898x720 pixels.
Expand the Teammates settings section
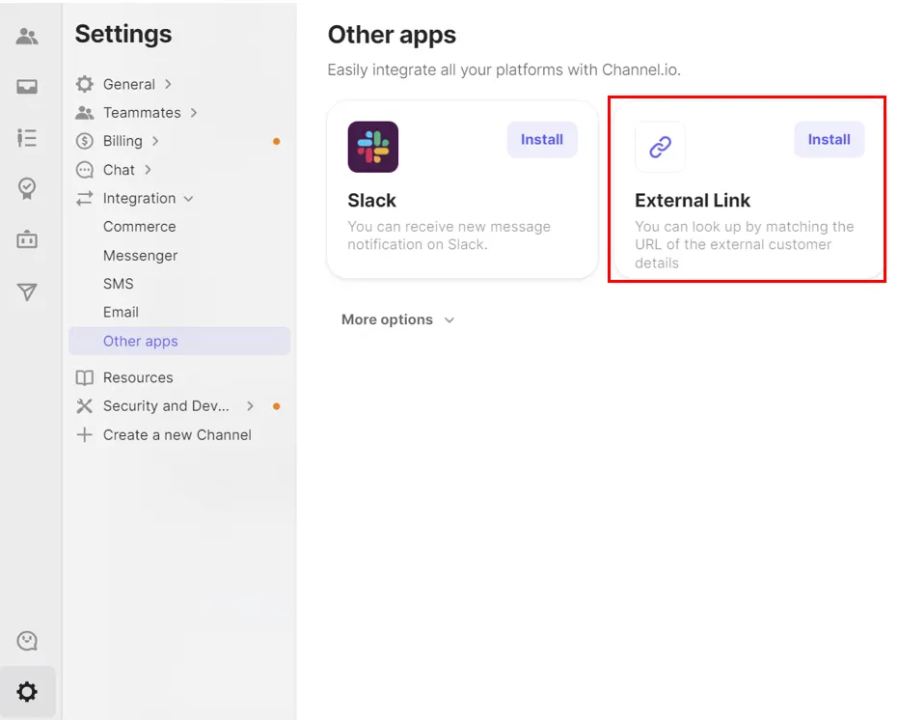pos(142,112)
